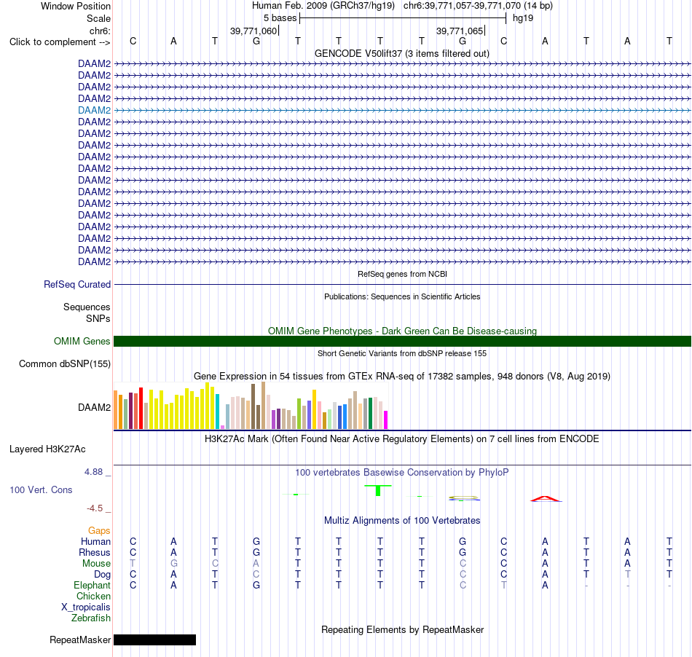This screenshot has width=692, height=657.
Task: Click the '5 bases' scale bar label
Action: (x=280, y=18)
